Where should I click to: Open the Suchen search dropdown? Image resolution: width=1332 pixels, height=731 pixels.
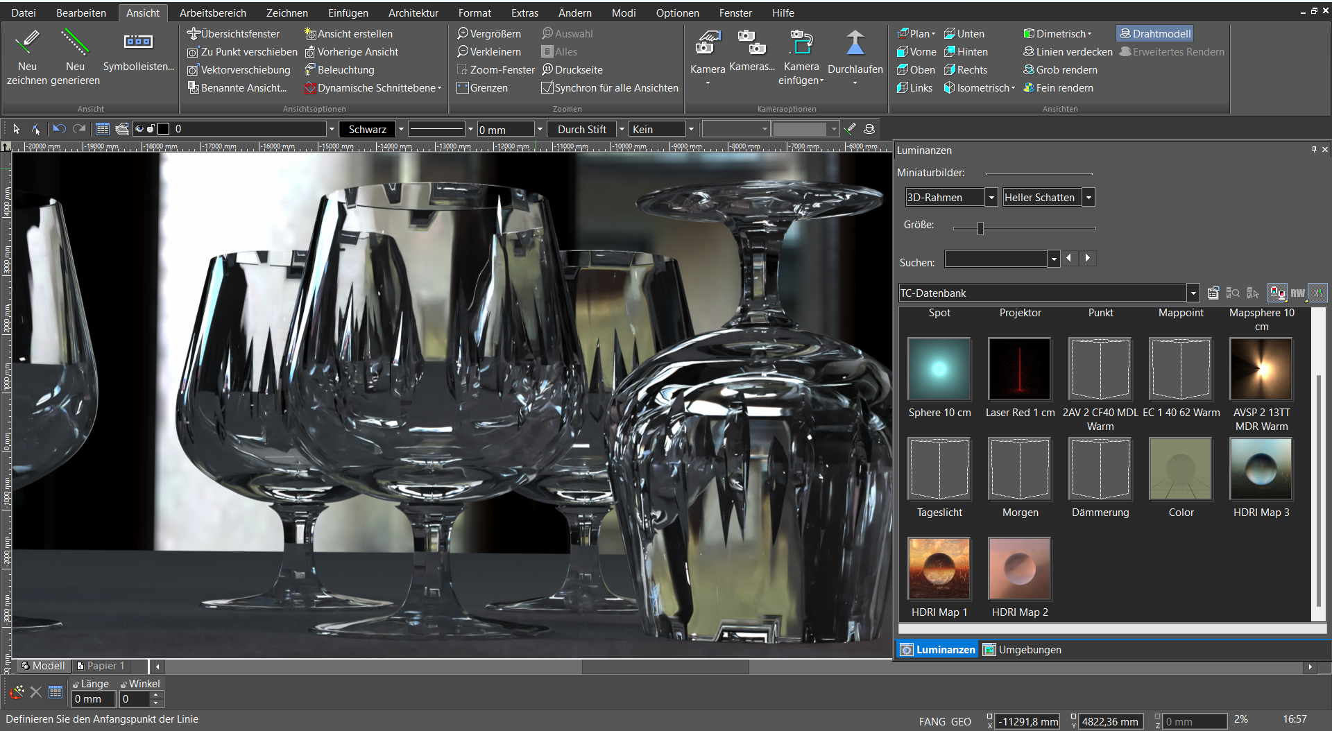[1054, 259]
